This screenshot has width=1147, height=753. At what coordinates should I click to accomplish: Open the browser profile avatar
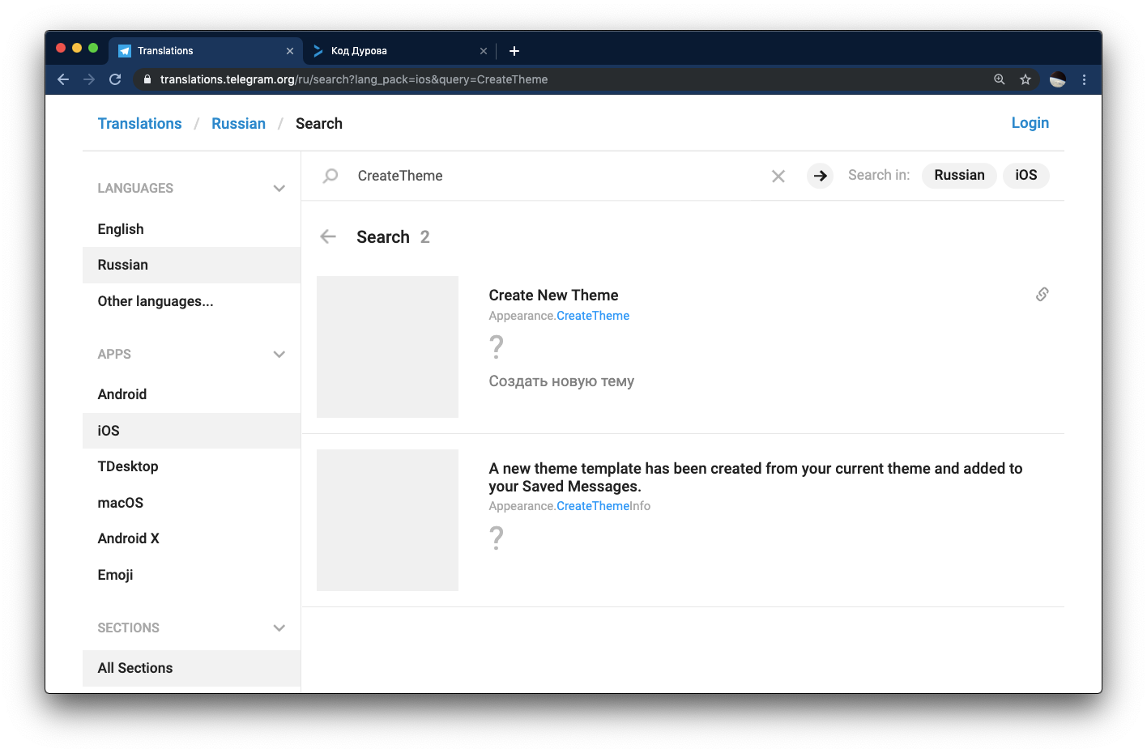pos(1058,79)
